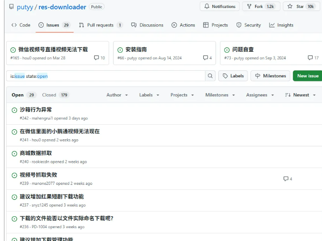Click comment icon on pinned issue #165
322x241 pixels.
96,57
